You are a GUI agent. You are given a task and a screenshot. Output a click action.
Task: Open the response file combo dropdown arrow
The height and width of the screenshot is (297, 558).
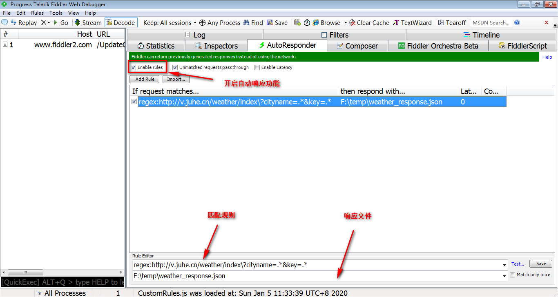click(505, 276)
